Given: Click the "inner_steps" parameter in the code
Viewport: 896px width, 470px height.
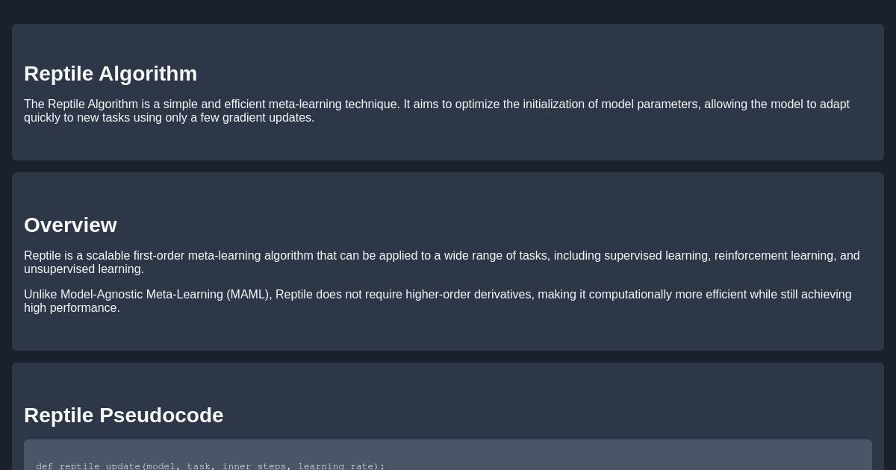Looking at the screenshot, I should [x=254, y=466].
